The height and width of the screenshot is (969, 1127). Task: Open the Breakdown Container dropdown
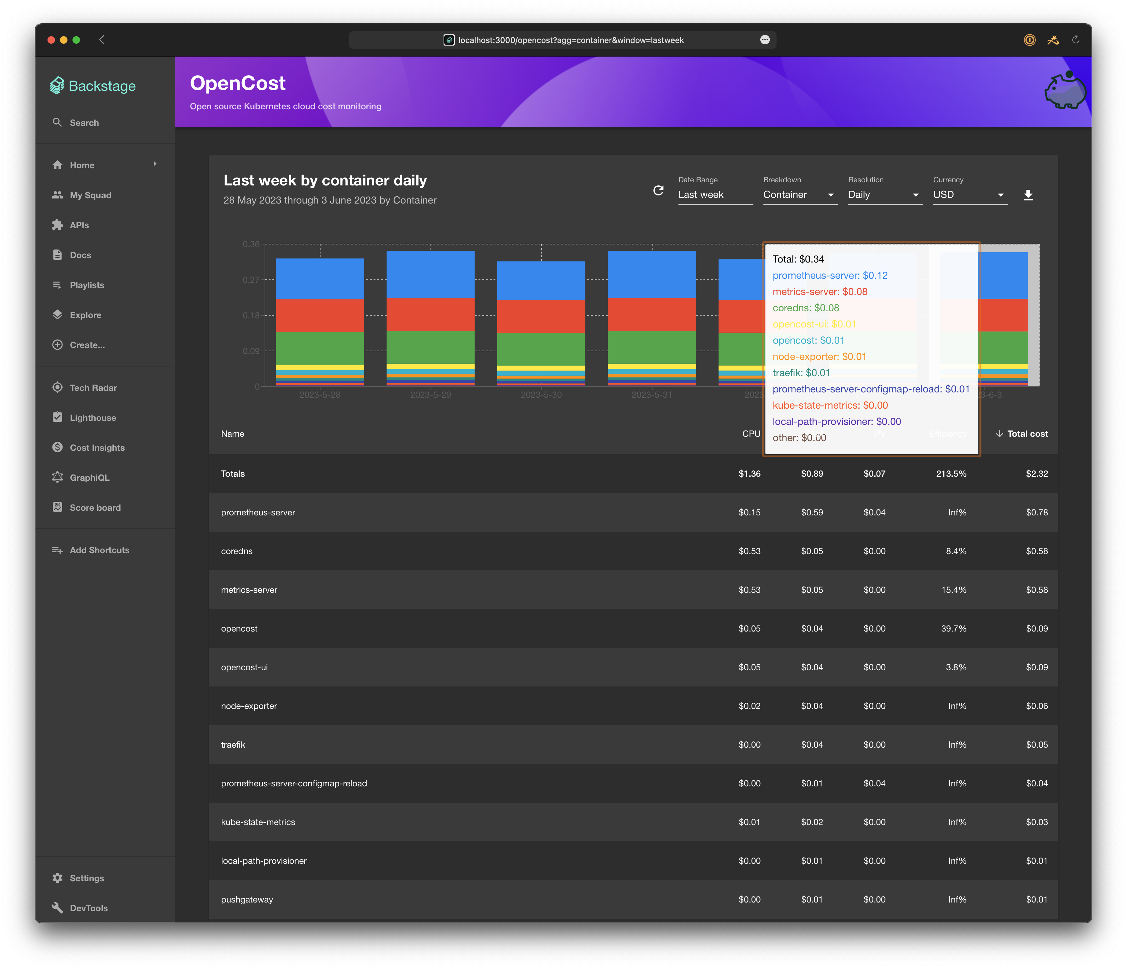click(800, 194)
